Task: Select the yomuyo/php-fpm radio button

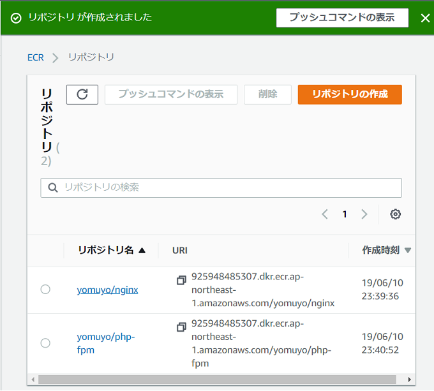Action: point(45,343)
